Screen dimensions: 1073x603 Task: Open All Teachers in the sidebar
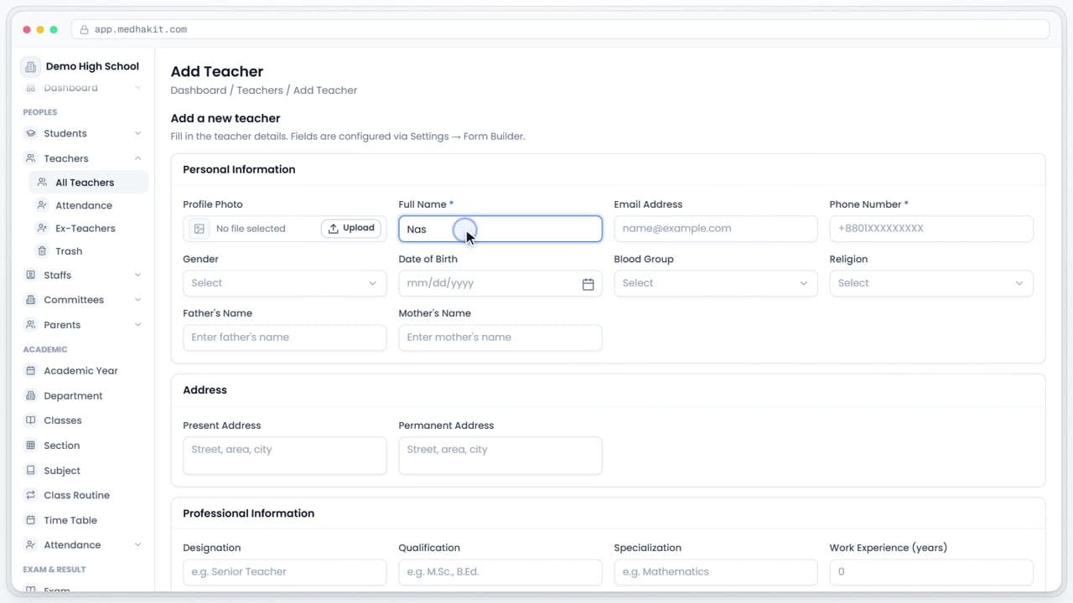[x=88, y=183]
